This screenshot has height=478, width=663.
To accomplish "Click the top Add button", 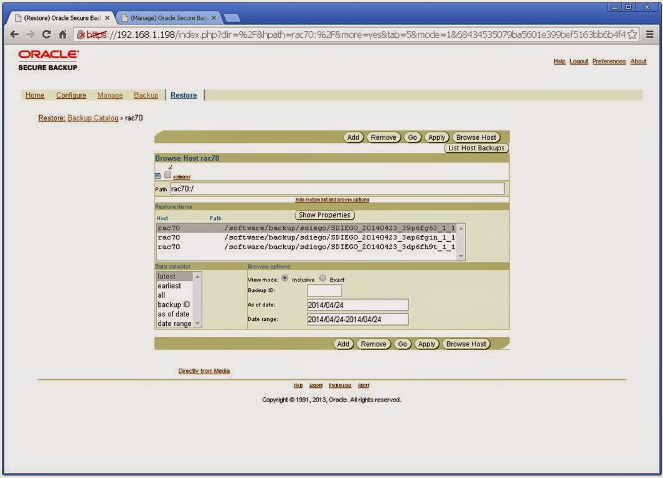I will point(353,137).
